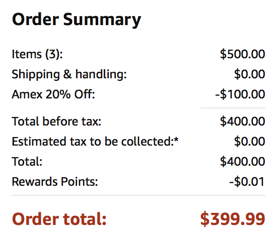Viewport: 277px width, 243px height.
Task: Click the asterisk after tax collected
Action: [176, 140]
